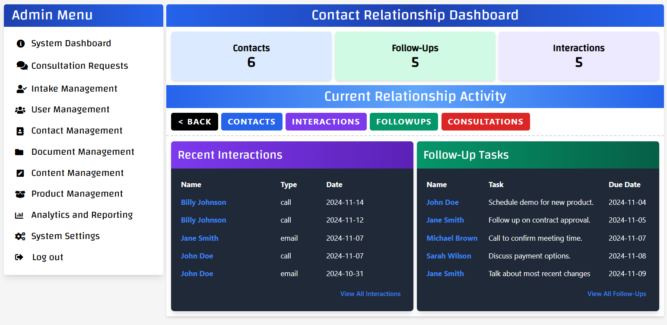Open Billy Johnson interaction dated 2024-11-12

coord(203,220)
